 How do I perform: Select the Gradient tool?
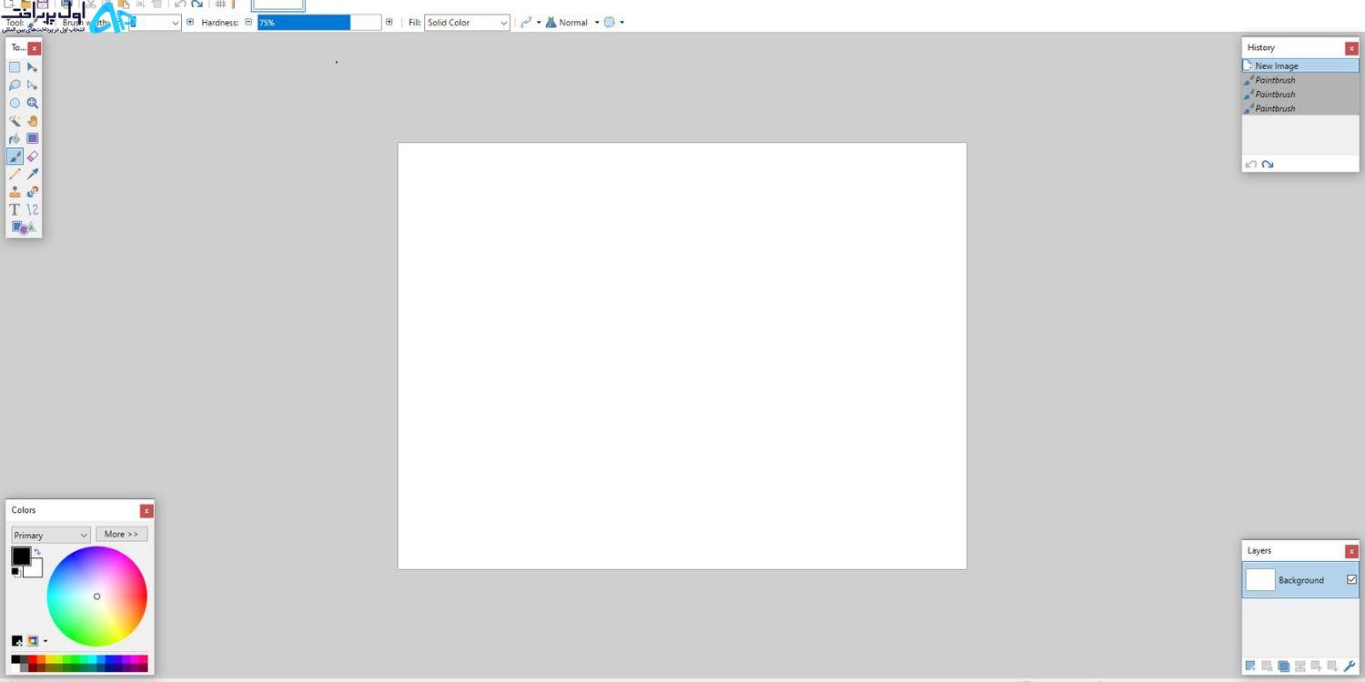(33, 138)
